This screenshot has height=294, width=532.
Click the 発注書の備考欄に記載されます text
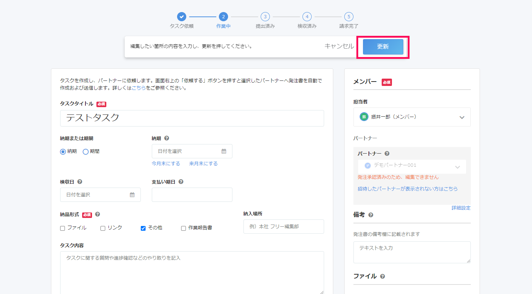[x=387, y=234]
